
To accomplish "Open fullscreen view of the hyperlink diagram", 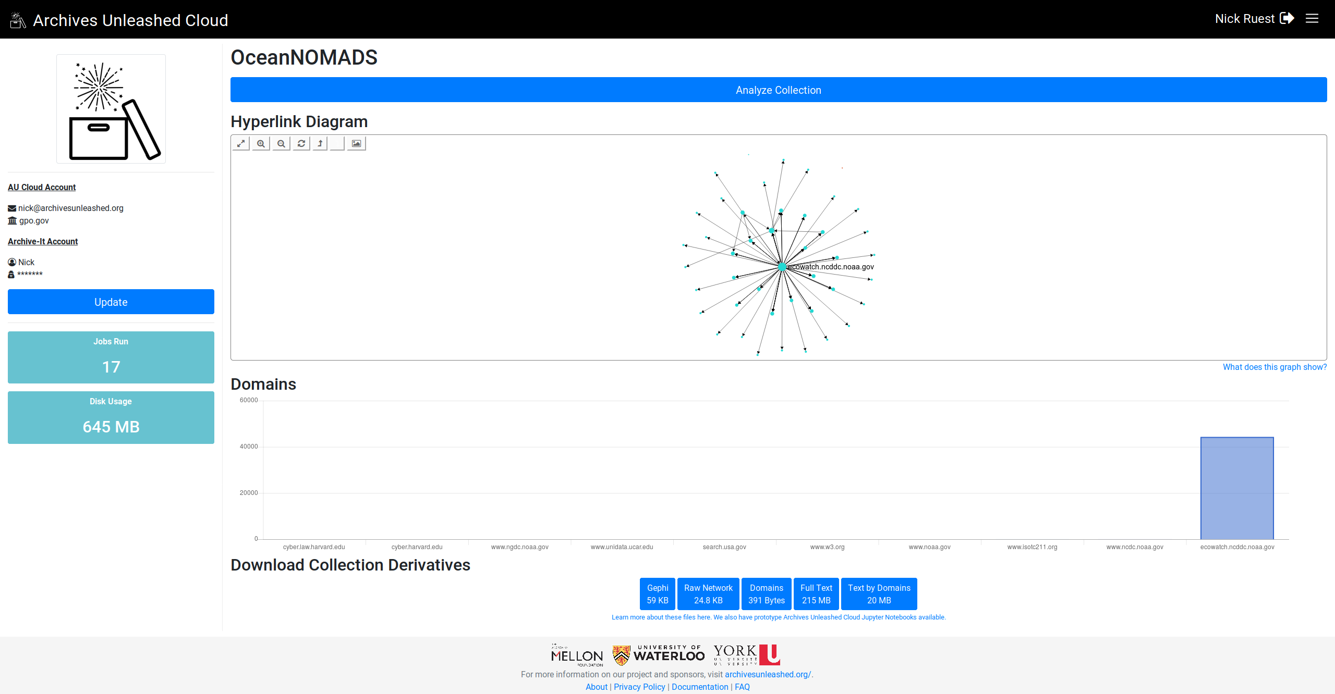I will 241,143.
